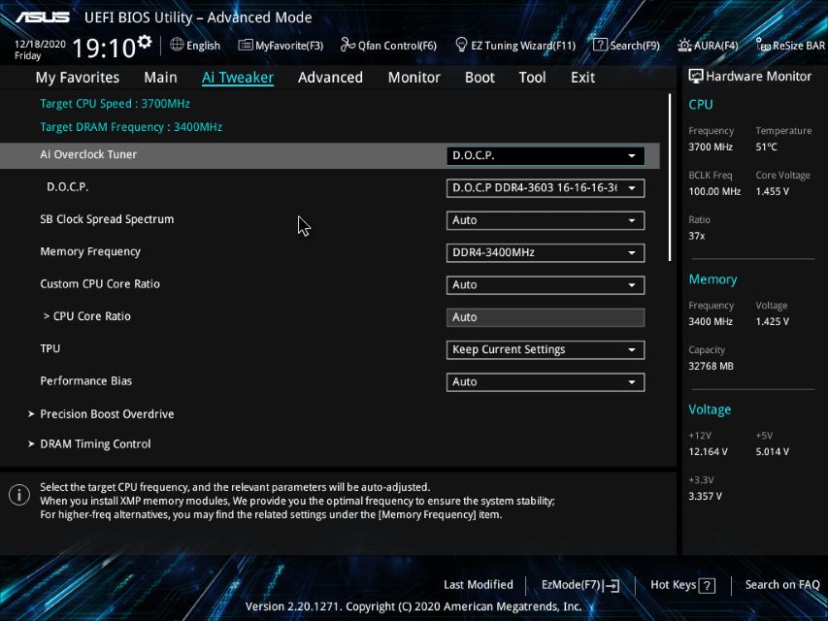The image size is (828, 621).
Task: Click the EzMode exit arrow icon
Action: point(611,585)
